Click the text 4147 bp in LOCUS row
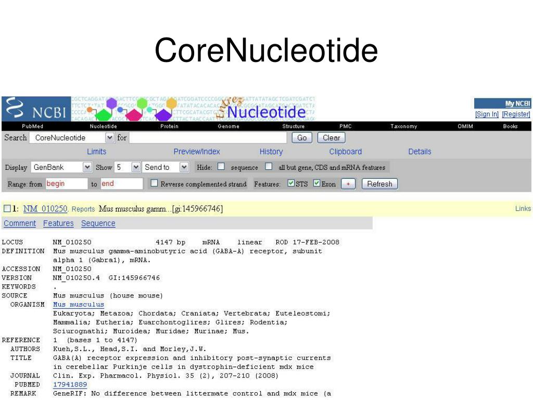The width and height of the screenshot is (533, 400). tap(171, 242)
